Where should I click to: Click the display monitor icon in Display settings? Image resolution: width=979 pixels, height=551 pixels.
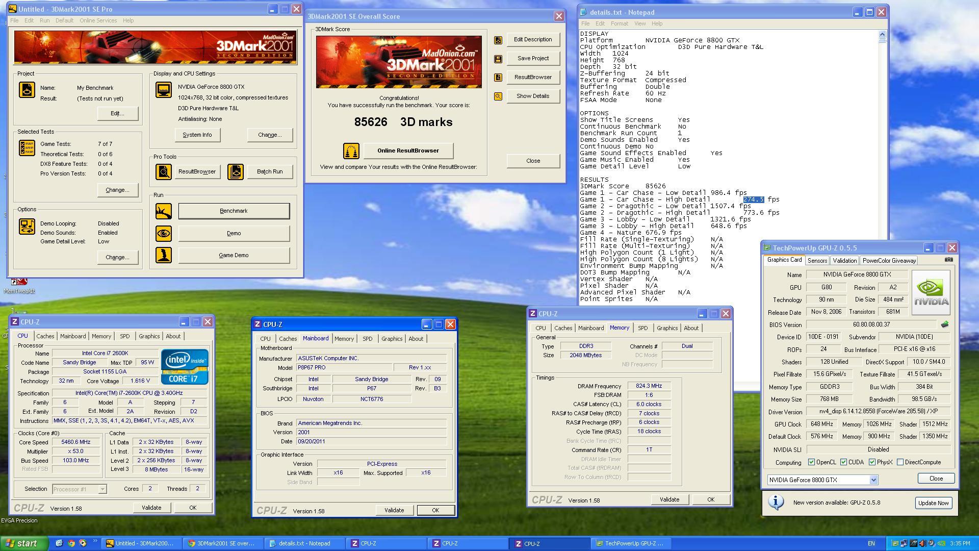pos(164,90)
